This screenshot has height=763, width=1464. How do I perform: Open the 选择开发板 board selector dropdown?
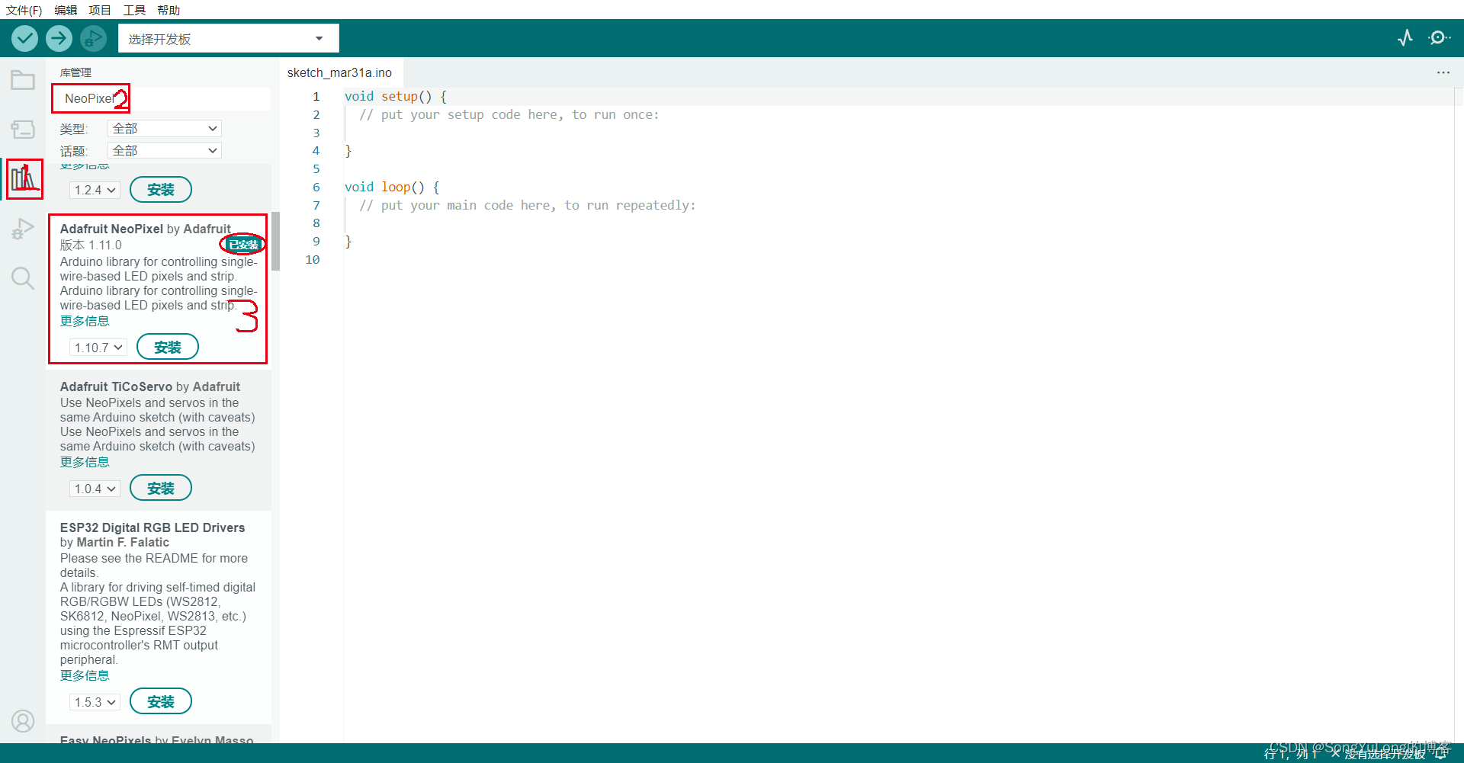[228, 38]
